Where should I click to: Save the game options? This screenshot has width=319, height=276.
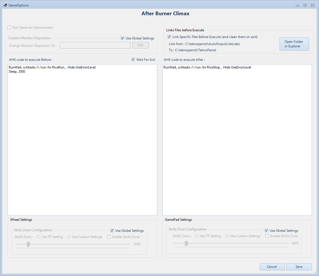(299, 267)
